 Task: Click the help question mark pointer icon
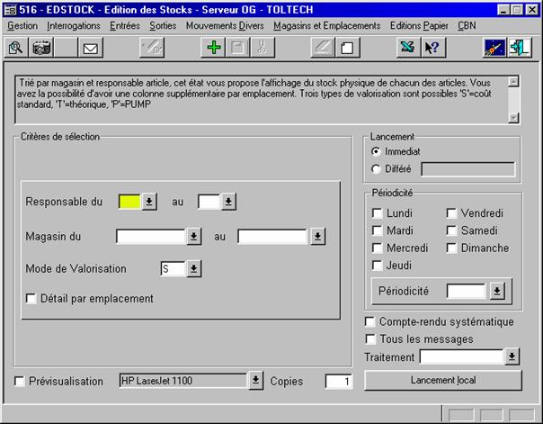pos(431,48)
